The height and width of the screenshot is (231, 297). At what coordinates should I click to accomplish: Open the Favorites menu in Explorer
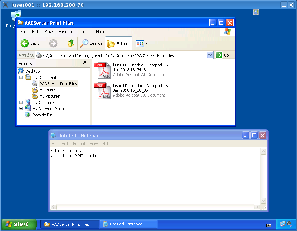(x=67, y=32)
